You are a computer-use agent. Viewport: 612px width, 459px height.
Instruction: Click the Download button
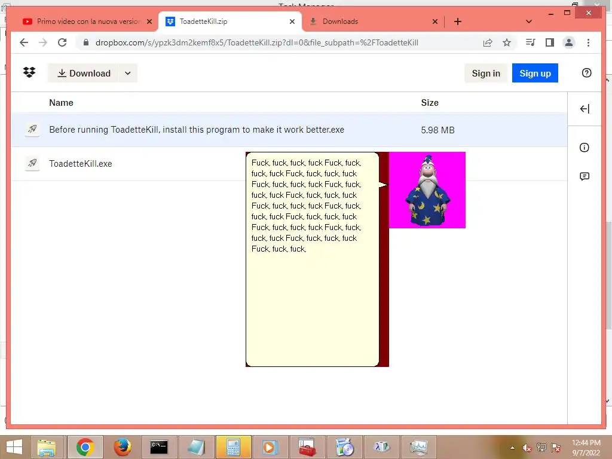(x=83, y=73)
